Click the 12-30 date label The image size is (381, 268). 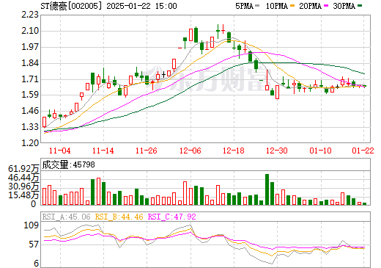[x=277, y=151]
